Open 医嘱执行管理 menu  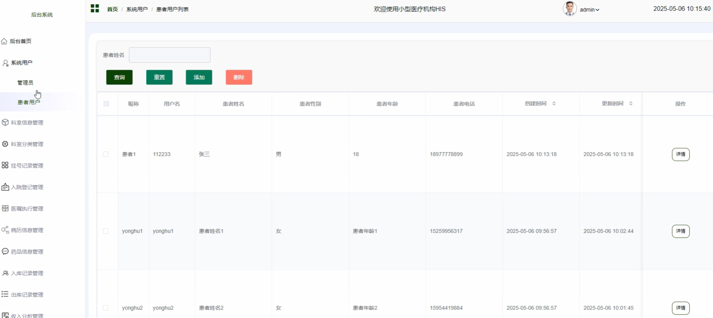27,209
